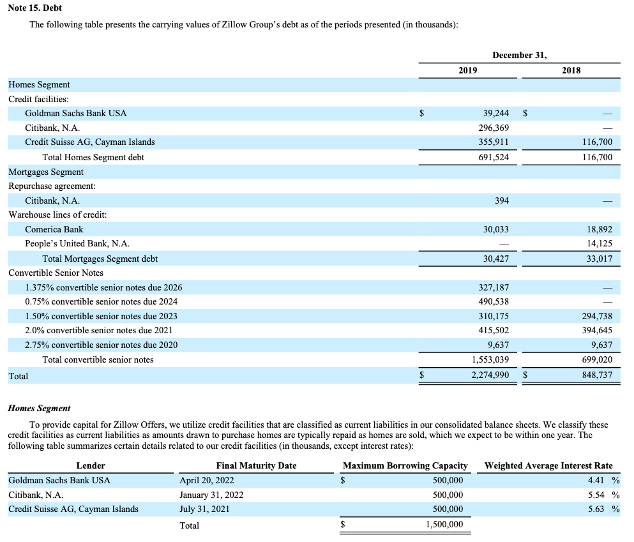Click the 'Weighted Average Interest Rate' header
634x542 pixels.
548,465
